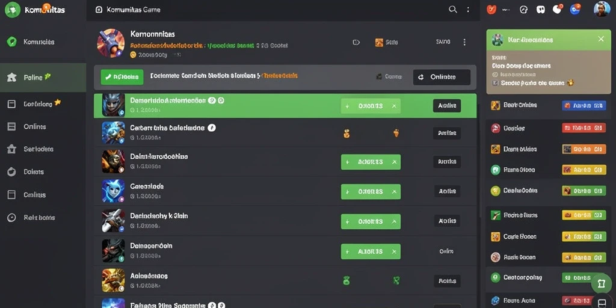This screenshot has width=616, height=308.
Task: Click the emoji line in notification card
Action: click(x=533, y=83)
